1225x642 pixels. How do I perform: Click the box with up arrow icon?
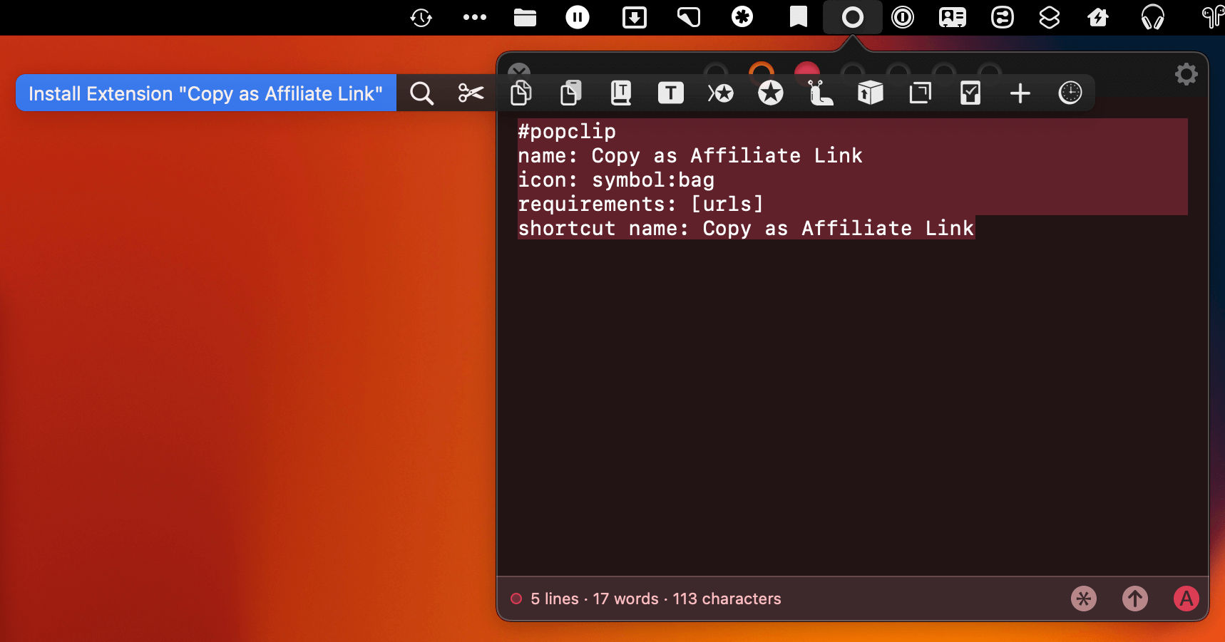(x=870, y=93)
